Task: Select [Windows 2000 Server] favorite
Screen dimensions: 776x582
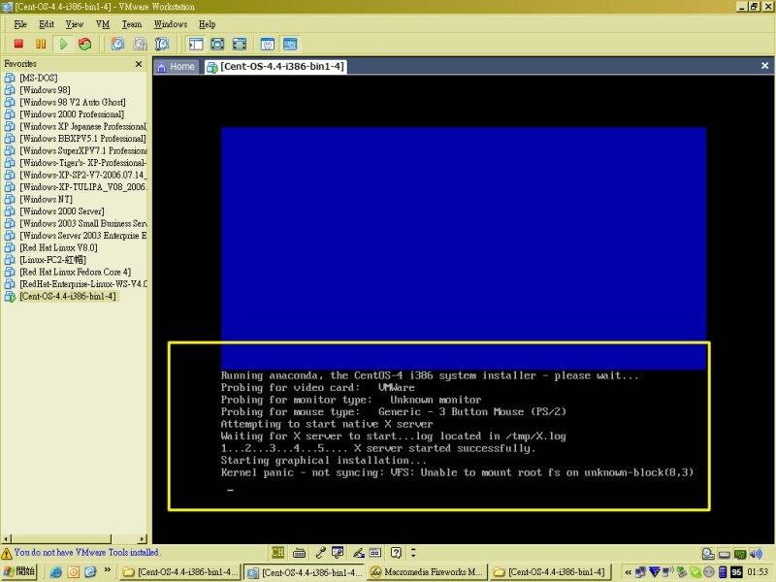Action: 54,211
